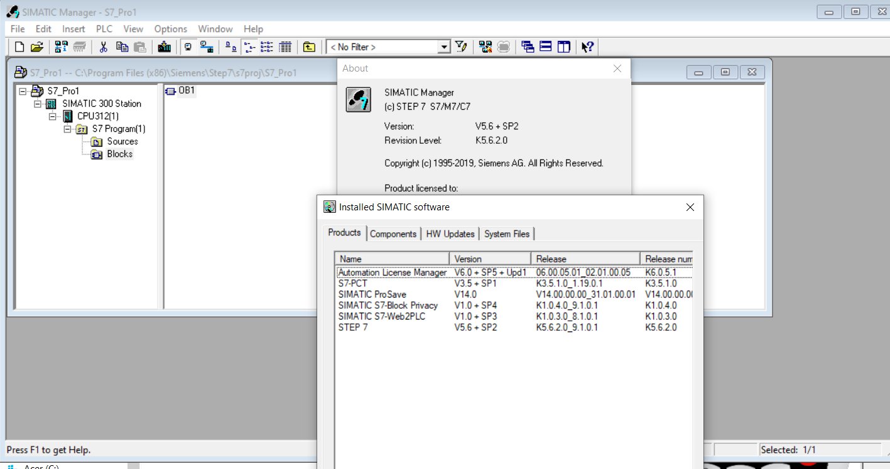The image size is (890, 469).
Task: Sort by the Release column header
Action: [586, 259]
